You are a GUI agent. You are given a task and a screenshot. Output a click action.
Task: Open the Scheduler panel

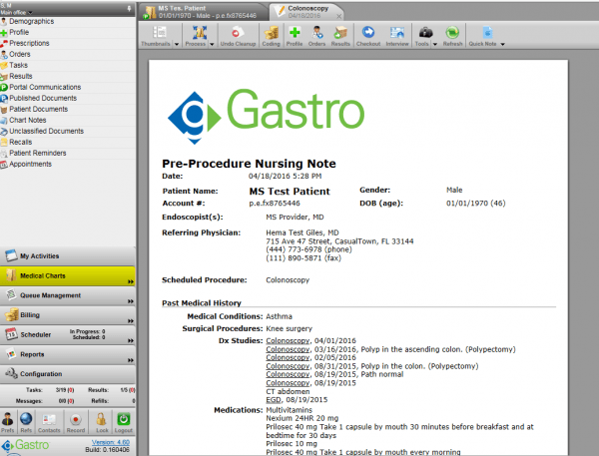68,334
